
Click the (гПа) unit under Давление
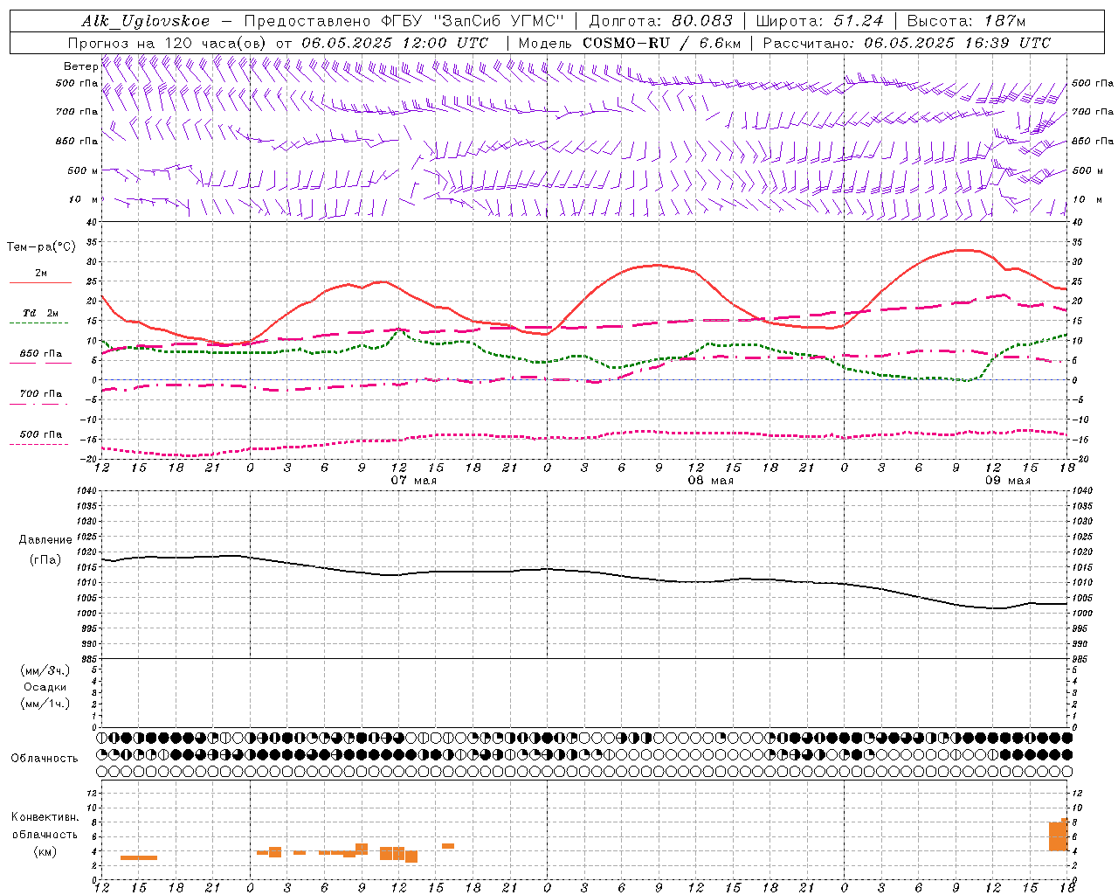tap(45, 560)
